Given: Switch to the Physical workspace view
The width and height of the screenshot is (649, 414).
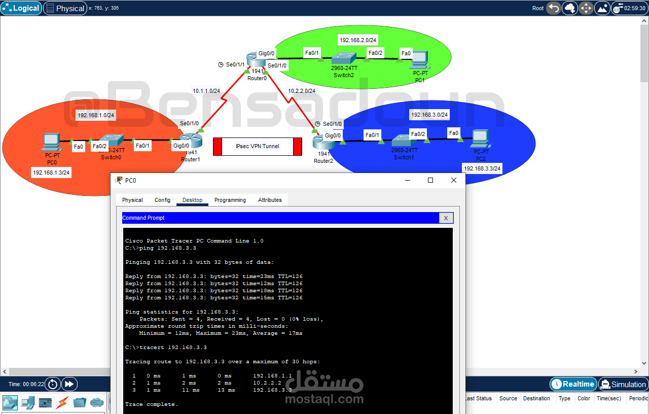Looking at the screenshot, I should point(65,8).
